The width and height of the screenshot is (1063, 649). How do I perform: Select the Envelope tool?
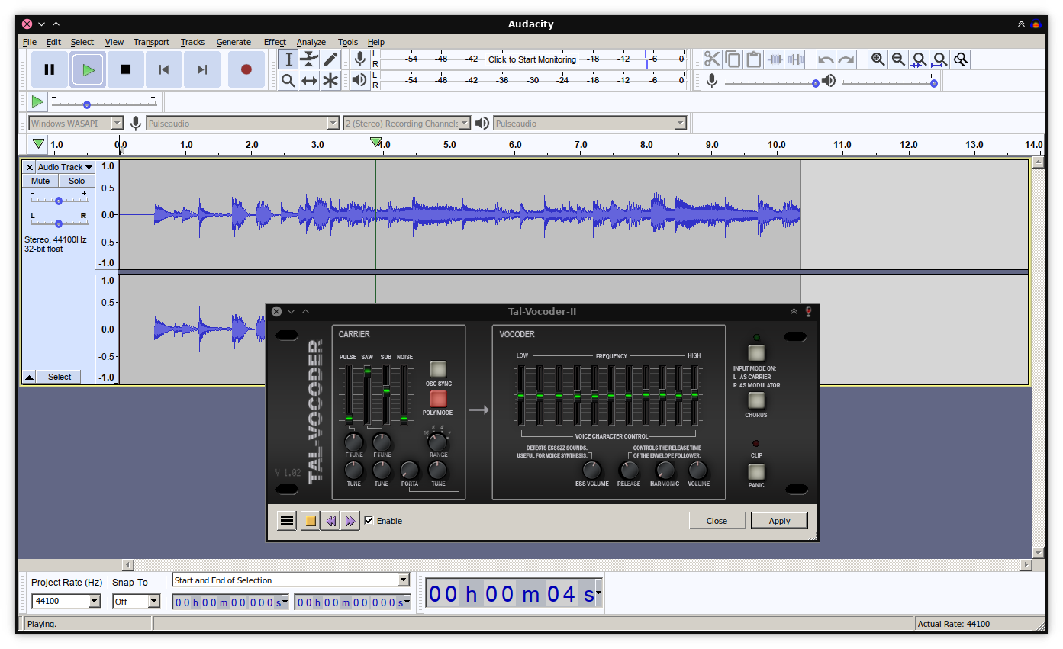(x=309, y=59)
